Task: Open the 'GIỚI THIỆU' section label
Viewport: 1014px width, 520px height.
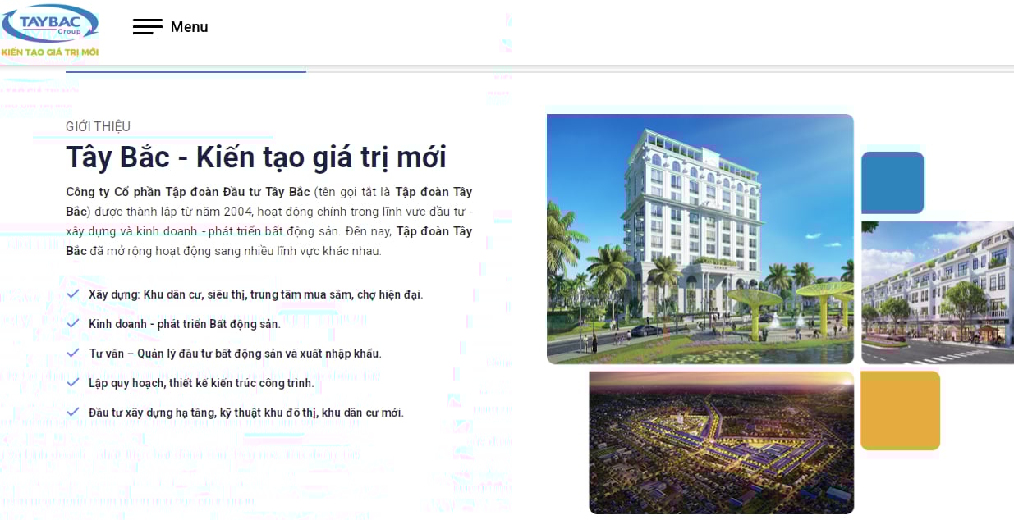Action: coord(98,126)
